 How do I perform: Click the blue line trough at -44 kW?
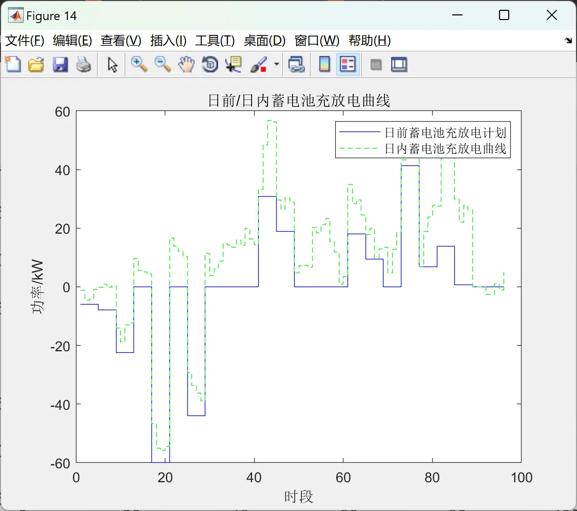click(196, 415)
